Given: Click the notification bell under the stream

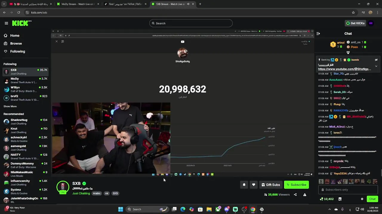Looking at the screenshot, I should tap(244, 185).
